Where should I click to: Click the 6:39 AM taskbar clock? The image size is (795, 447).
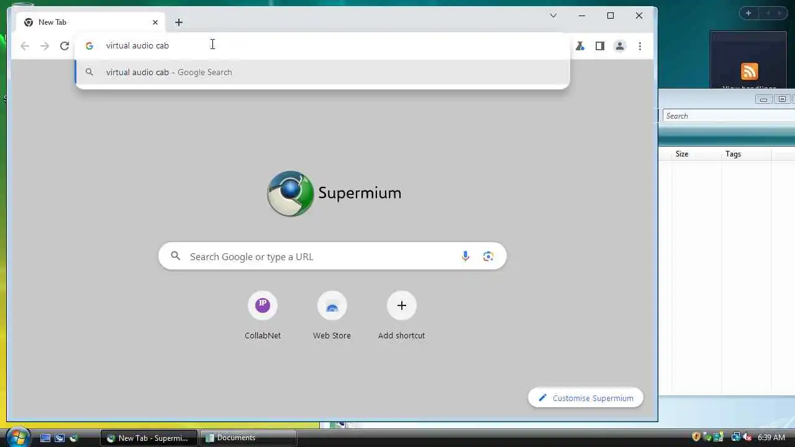771,438
